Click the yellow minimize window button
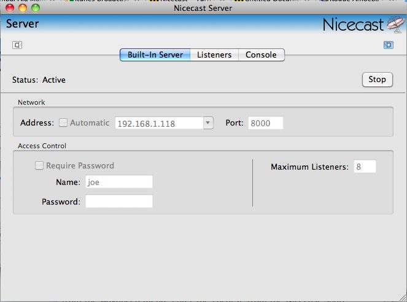Image resolution: width=407 pixels, height=302 pixels. (x=23, y=8)
